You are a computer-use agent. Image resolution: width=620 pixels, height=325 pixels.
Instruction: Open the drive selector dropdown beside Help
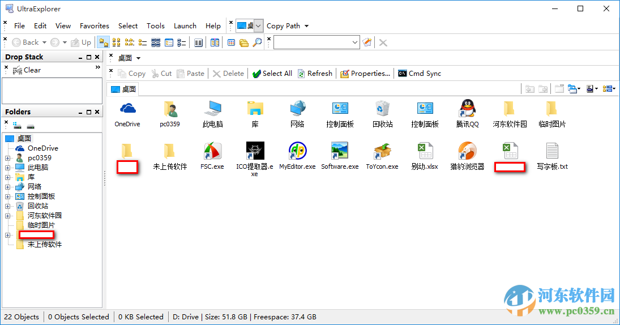(x=258, y=26)
